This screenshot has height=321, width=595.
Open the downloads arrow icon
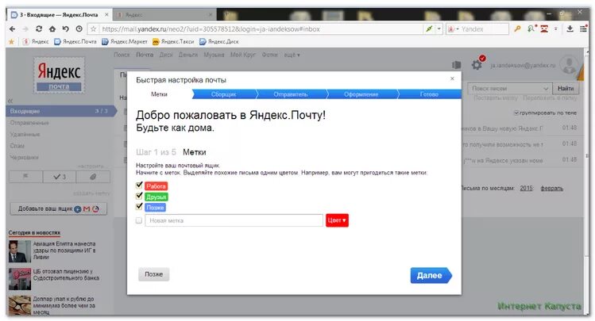click(570, 29)
